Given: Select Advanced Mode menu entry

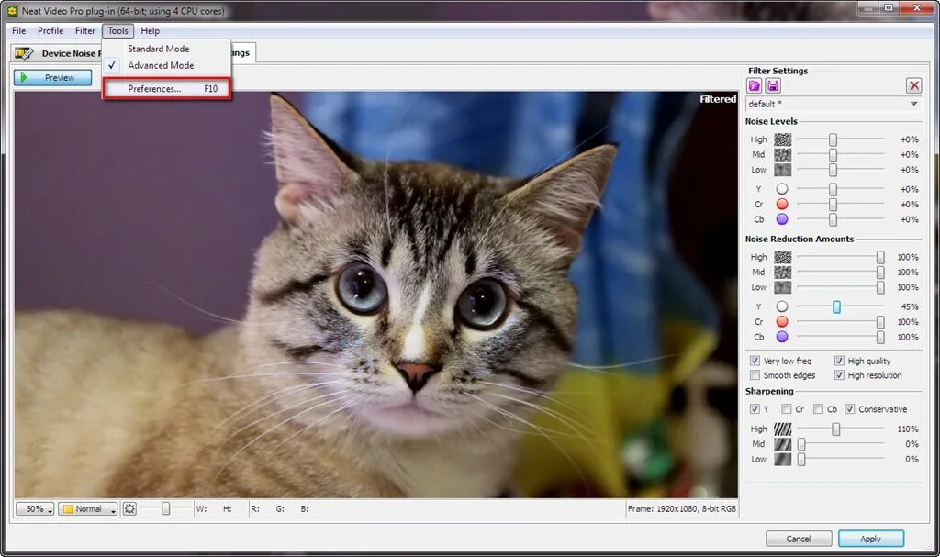Looking at the screenshot, I should (161, 65).
